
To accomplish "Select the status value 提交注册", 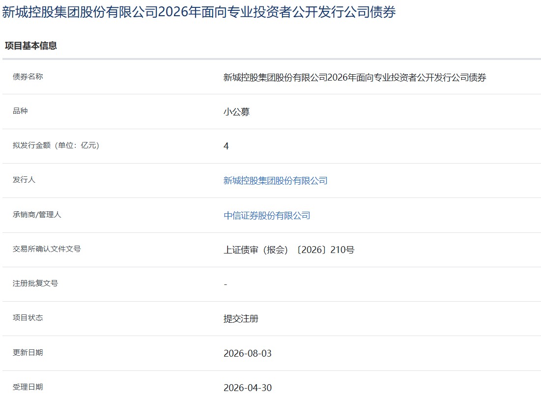I will pos(241,318).
